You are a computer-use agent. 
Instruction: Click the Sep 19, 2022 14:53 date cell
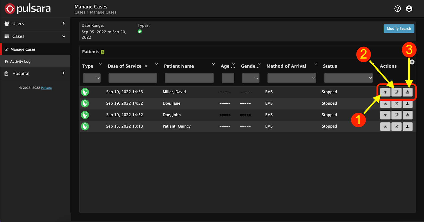[125, 92]
